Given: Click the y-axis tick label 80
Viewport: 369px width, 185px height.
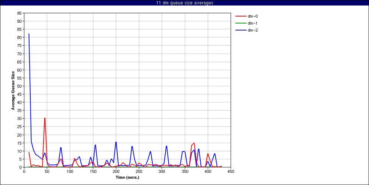Looking at the screenshot, I should [x=20, y=37].
